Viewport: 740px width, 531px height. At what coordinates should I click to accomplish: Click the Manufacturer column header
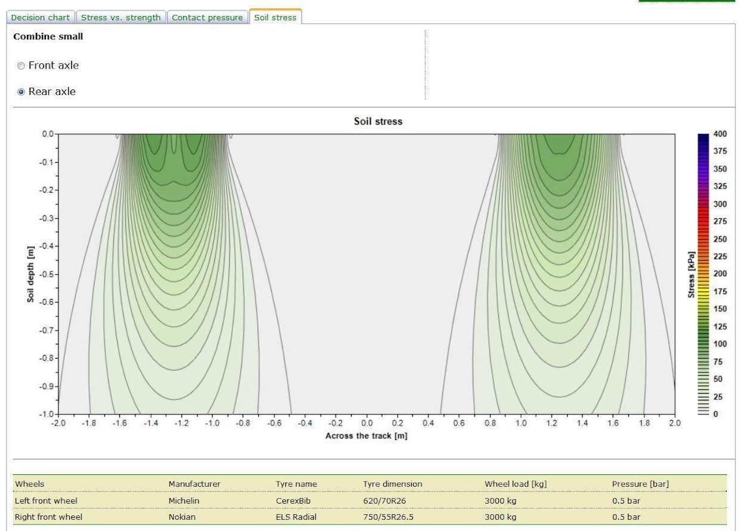coord(194,484)
